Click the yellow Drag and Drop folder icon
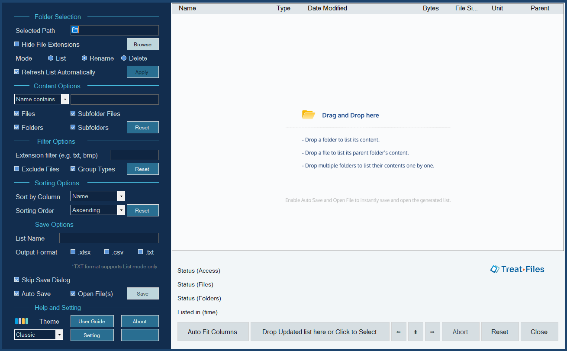The width and height of the screenshot is (567, 351). click(308, 115)
